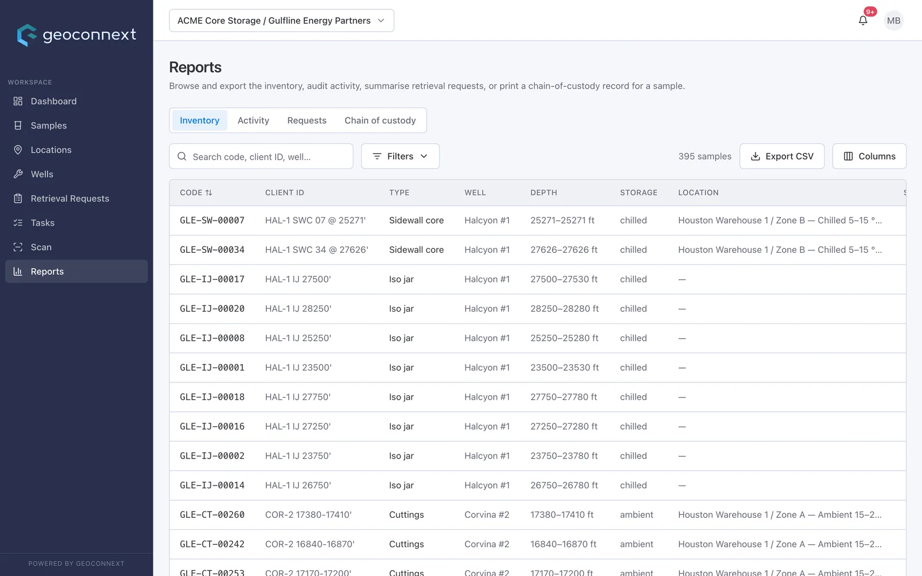Click the DEPTH column header
Image resolution: width=922 pixels, height=576 pixels.
coord(544,192)
